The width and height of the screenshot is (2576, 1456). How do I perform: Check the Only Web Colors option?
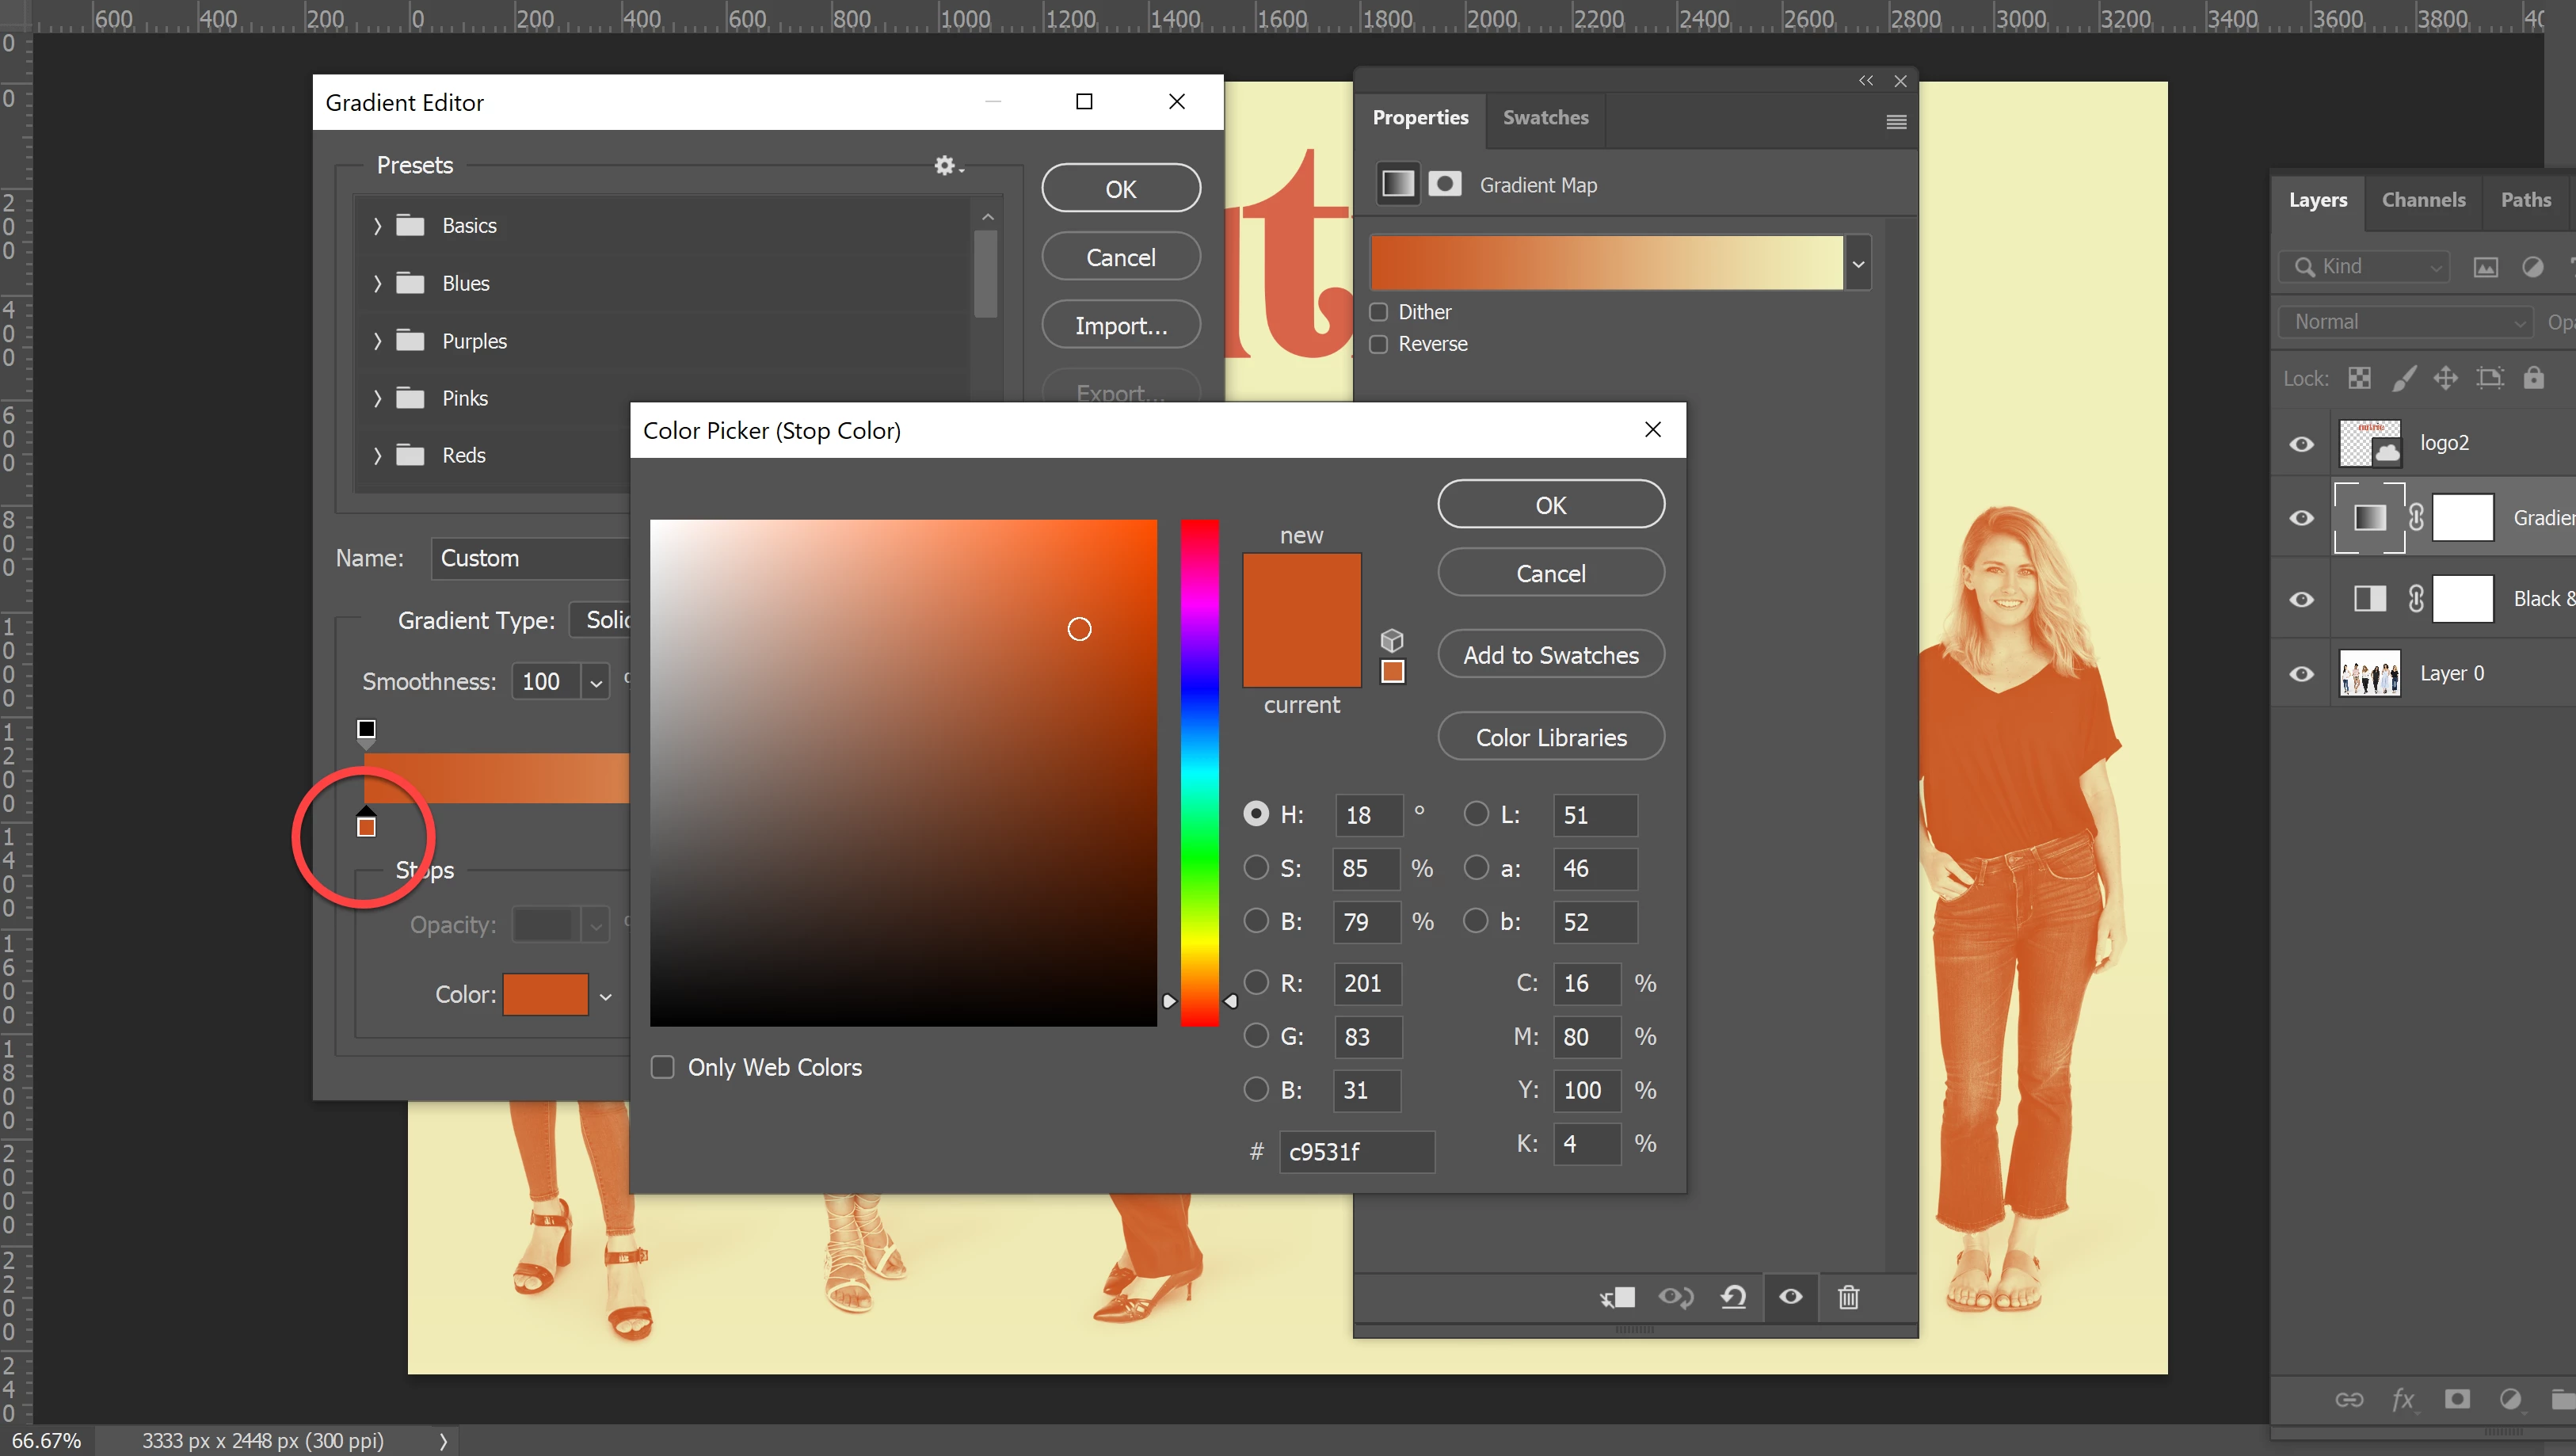663,1067
